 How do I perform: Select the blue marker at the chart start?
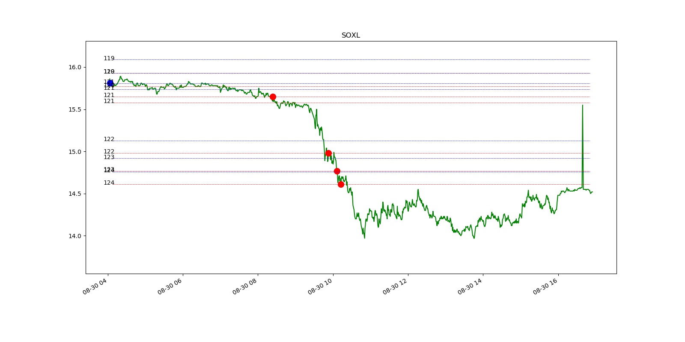click(x=110, y=83)
